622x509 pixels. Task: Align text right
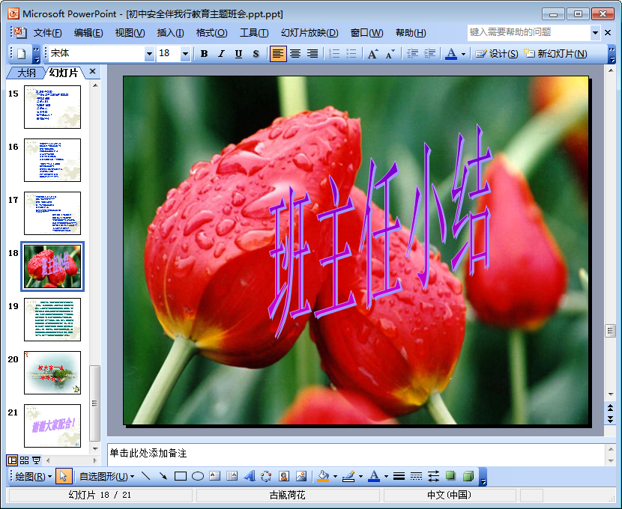312,53
